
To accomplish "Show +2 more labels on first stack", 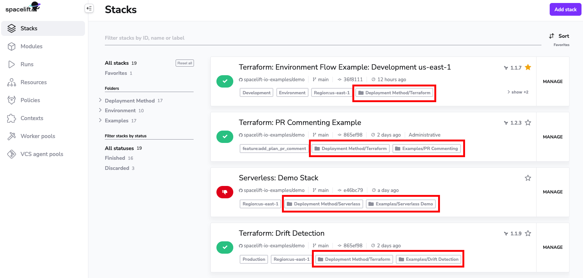I will 518,92.
